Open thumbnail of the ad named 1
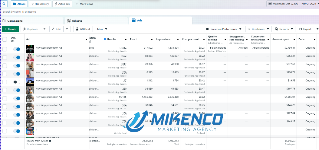 coord(30,131)
